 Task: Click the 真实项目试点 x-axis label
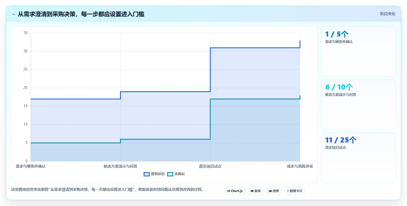click(210, 166)
